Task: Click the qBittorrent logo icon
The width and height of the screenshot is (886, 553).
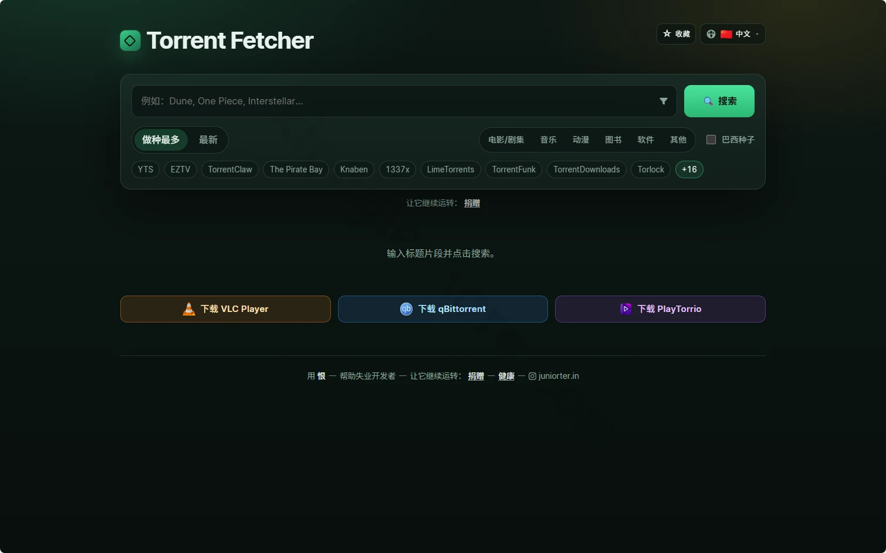Action: 406,309
